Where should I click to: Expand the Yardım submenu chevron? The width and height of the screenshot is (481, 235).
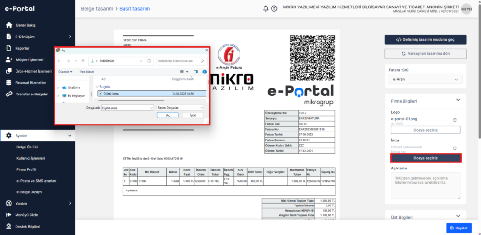pos(70,203)
